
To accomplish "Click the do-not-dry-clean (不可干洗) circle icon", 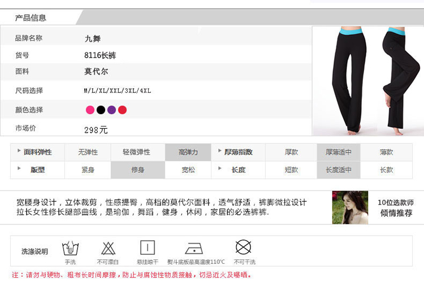I will 243,247.
